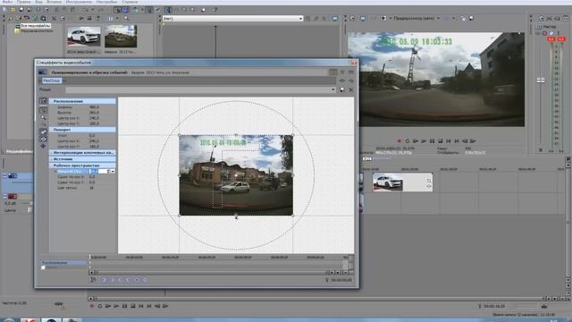Toggle Show Properties button in Pan/Crop sidebar
Screen dimensions: 572x322
click(43, 101)
